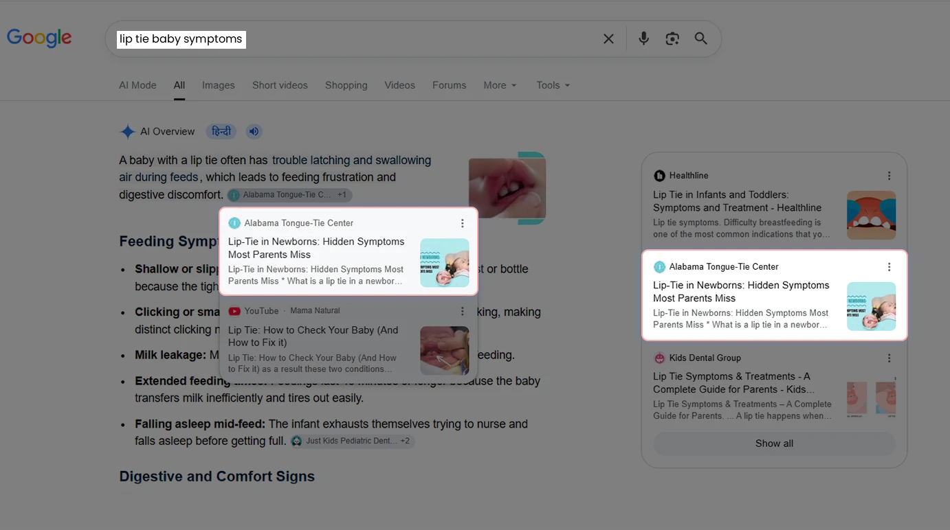Click the Alabama Tongue-Tie Center favicon in popup card

pos(234,223)
